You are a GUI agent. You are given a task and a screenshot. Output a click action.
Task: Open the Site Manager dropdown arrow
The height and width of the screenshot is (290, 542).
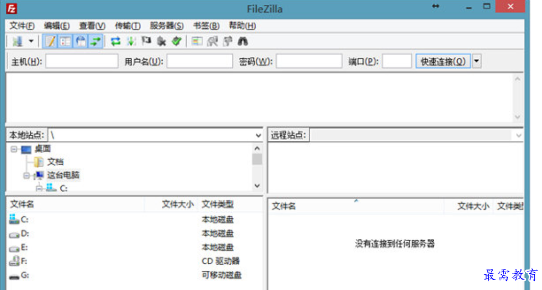pos(31,42)
